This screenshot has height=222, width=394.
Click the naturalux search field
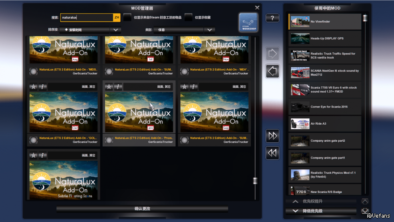tap(87, 18)
